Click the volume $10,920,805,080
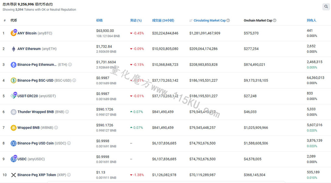This screenshot has width=331, height=183. (x=165, y=49)
